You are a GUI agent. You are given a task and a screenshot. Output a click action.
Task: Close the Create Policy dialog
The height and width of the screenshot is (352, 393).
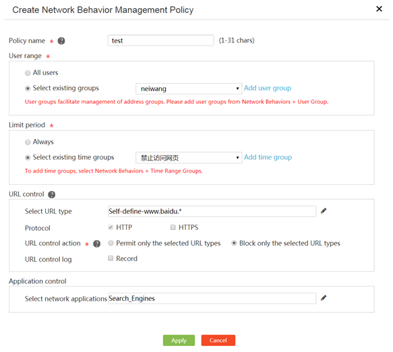(x=379, y=9)
